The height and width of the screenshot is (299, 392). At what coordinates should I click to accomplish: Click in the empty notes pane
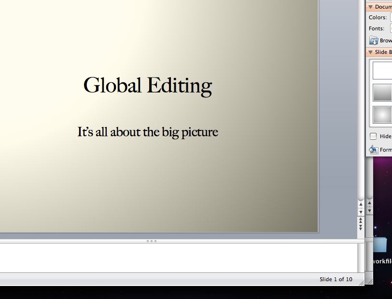[x=179, y=258]
